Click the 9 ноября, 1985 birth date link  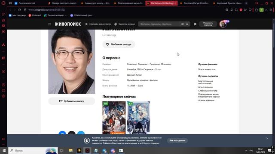(x=134, y=69)
